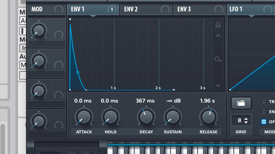Image resolution: width=275 pixels, height=154 pixels.
Task: Click the grid size value 8
Action: (x=239, y=120)
